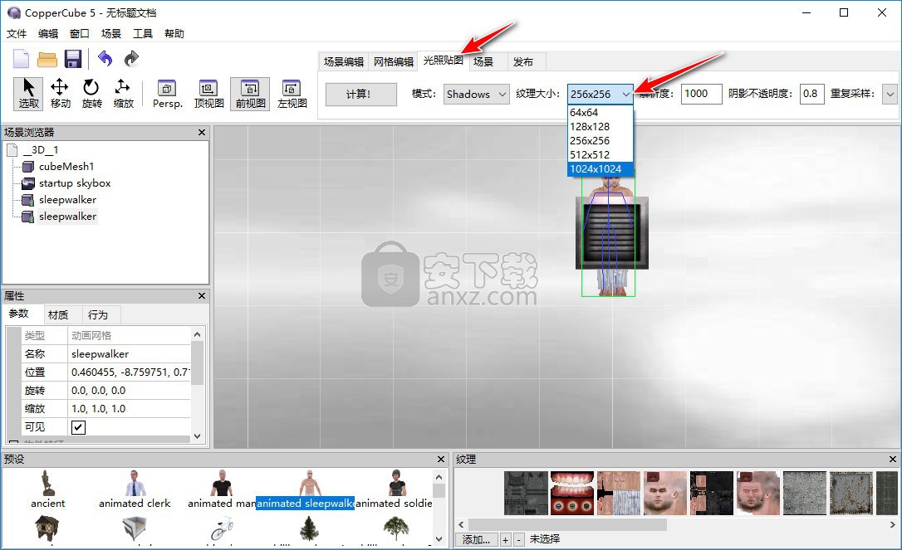Open a file with the folder icon
The image size is (902, 550).
point(47,59)
